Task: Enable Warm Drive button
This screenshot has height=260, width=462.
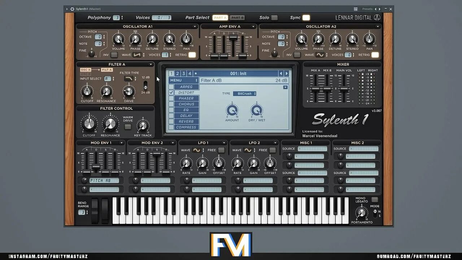Action: [x=128, y=127]
